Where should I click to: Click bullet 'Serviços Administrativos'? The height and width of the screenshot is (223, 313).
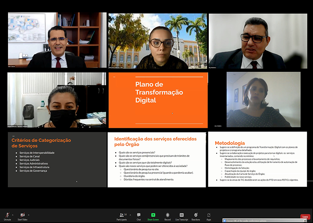pos(33,163)
